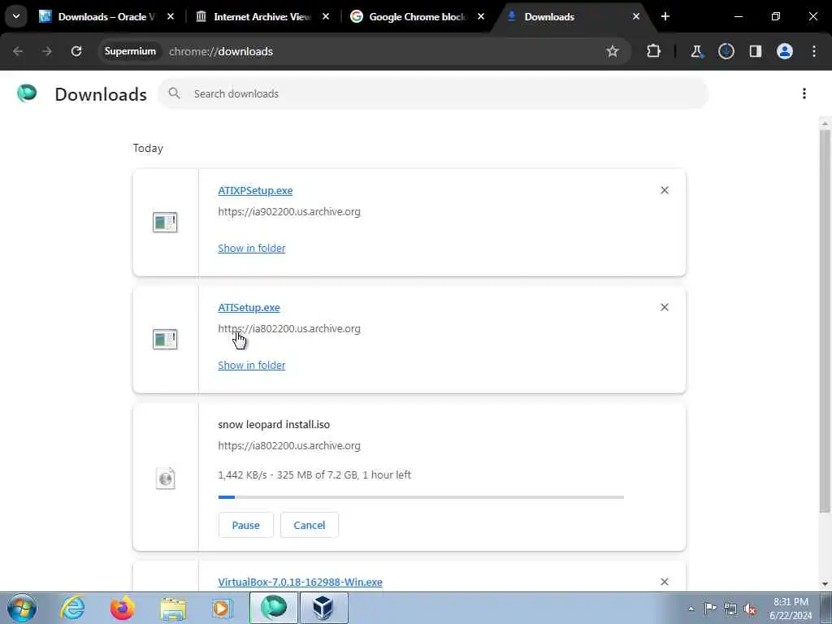The height and width of the screenshot is (624, 832).
Task: Open the VirtualBox-7.0.18-162988-Win.exe link
Action: coord(301,582)
